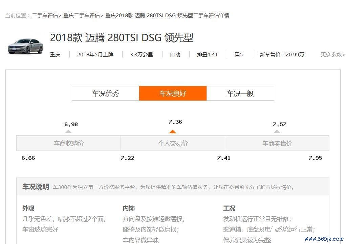
Task: Click the 2018款 迈腾 280TSI DSG 领先型 title
Action: coord(122,37)
